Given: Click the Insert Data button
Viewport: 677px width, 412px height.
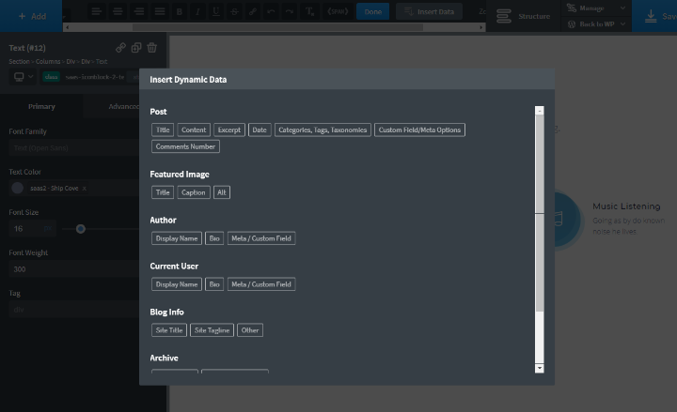Looking at the screenshot, I should click(429, 11).
